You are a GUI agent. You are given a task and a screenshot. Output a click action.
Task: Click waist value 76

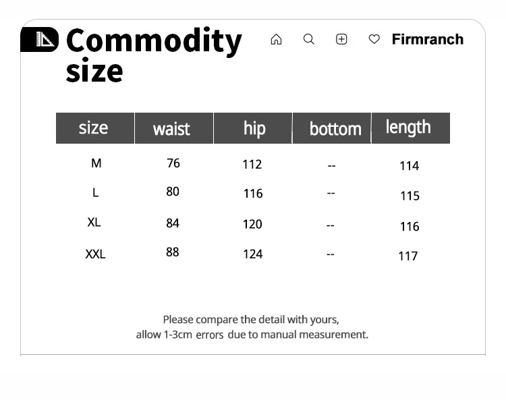pos(173,163)
